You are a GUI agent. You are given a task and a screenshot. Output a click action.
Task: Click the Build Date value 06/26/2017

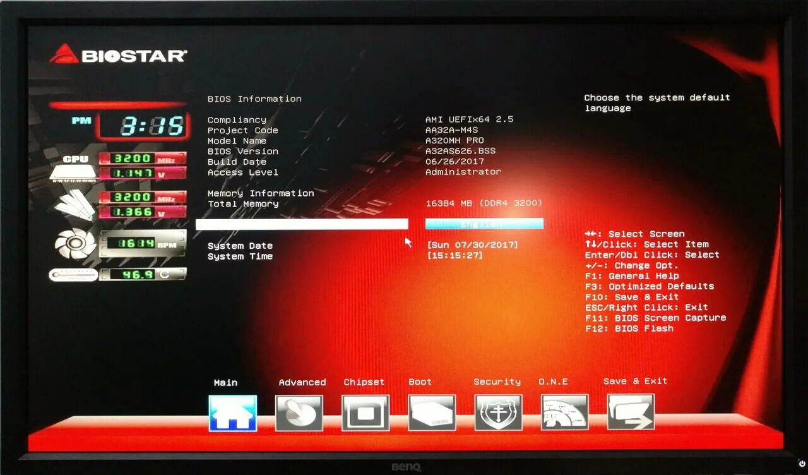point(454,162)
